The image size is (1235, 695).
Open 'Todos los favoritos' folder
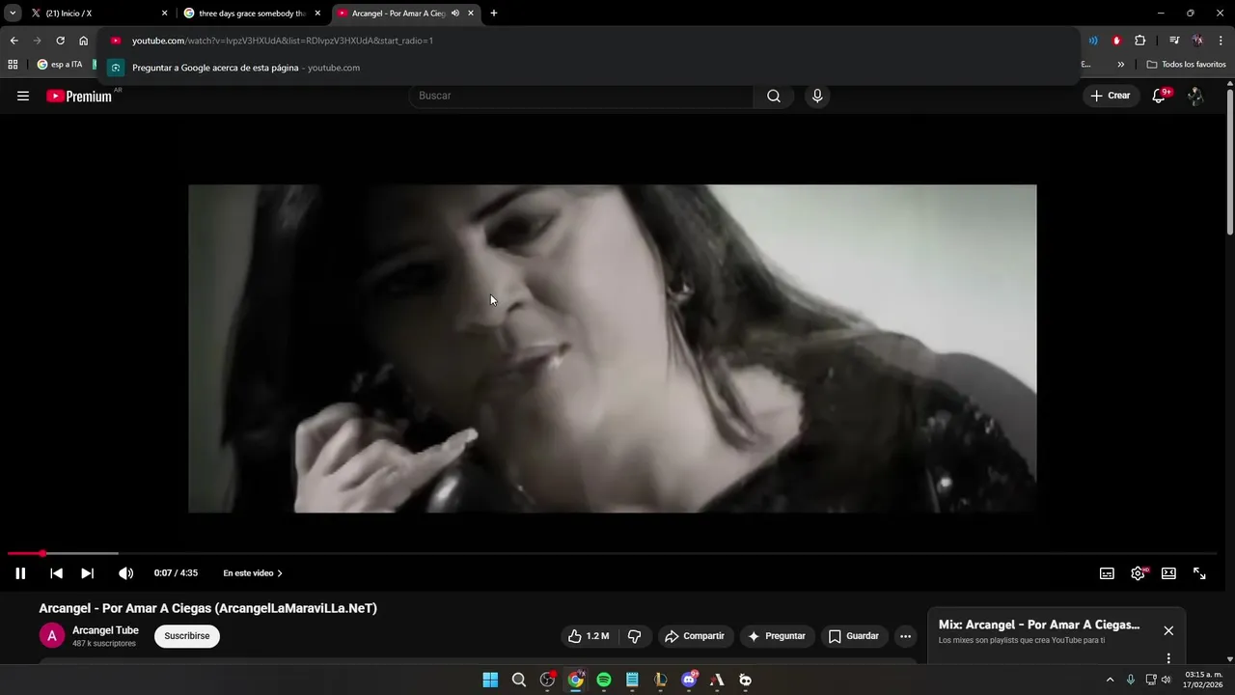coord(1187,65)
